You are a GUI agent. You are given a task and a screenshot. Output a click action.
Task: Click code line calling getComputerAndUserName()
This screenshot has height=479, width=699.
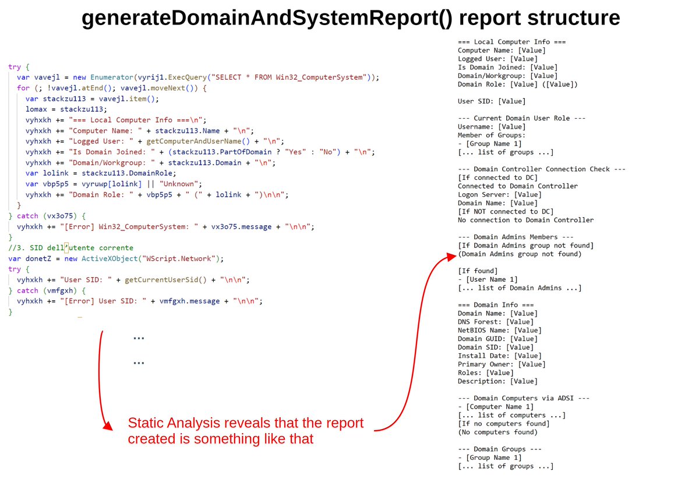(155, 141)
